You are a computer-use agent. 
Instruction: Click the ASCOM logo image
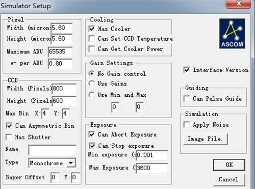click(x=232, y=34)
